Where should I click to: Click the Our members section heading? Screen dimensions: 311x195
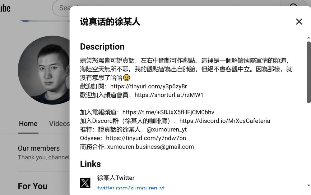tap(39, 148)
